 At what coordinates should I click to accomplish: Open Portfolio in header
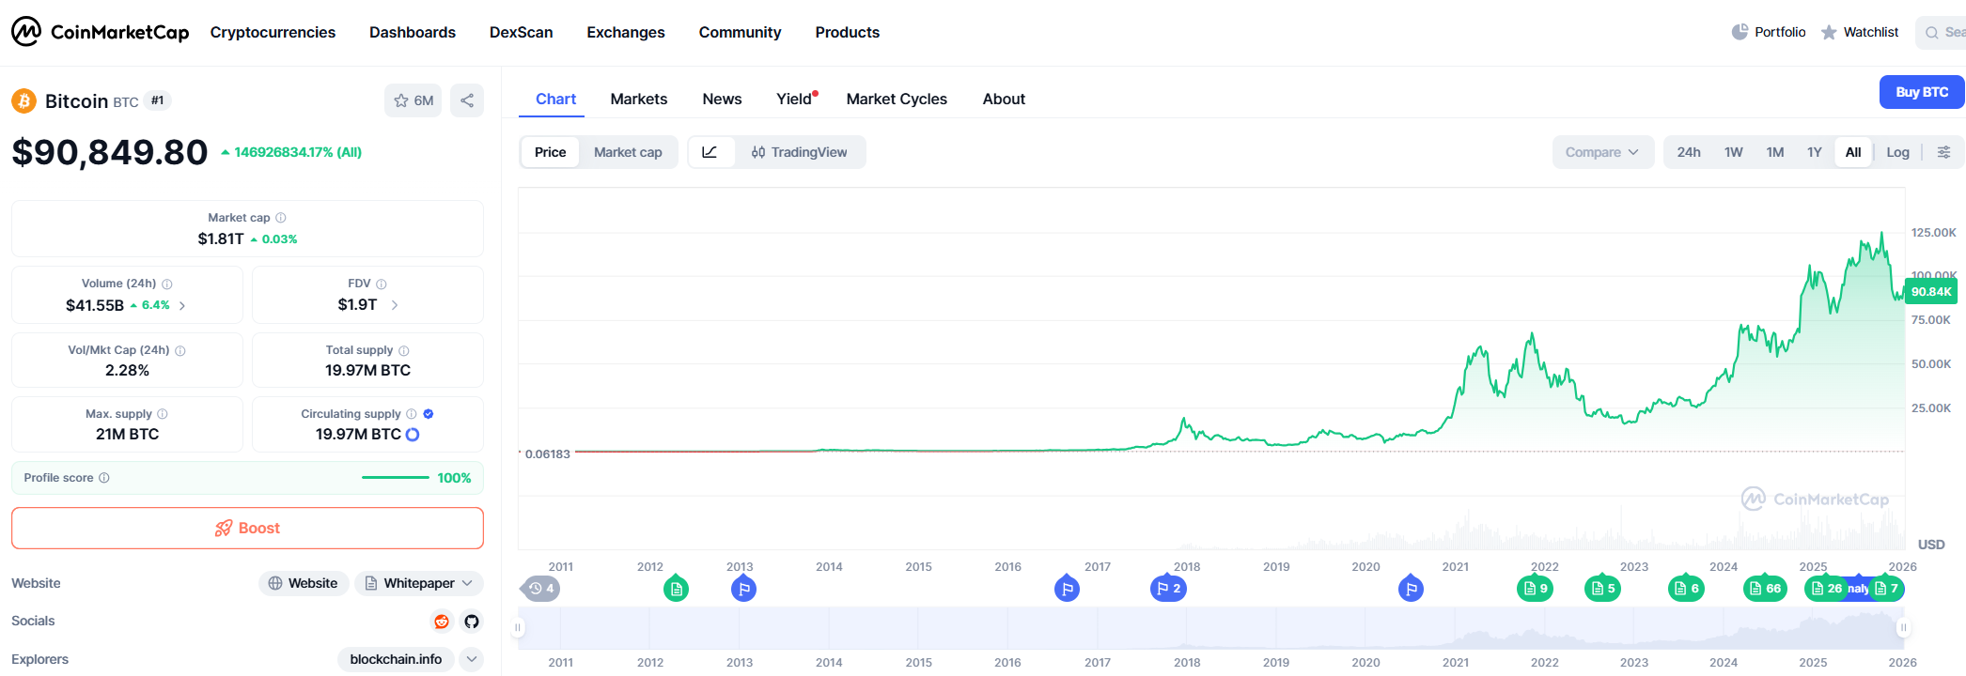point(1769,32)
